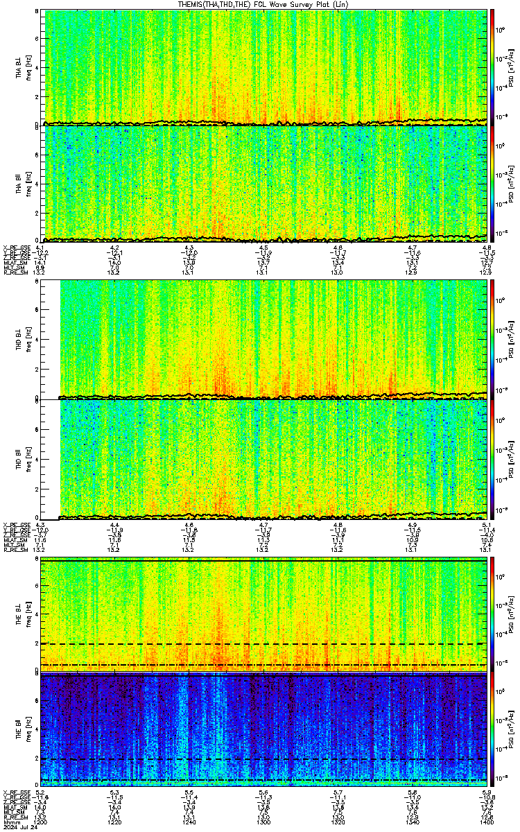Viewport: 520px width, 832px height.
Task: Click the 'THD B∥ freq [Hz]' axis label
Action: tap(24, 460)
